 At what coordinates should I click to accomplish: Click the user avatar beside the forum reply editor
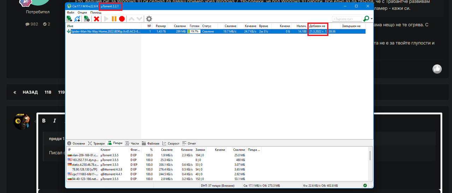[22, 121]
